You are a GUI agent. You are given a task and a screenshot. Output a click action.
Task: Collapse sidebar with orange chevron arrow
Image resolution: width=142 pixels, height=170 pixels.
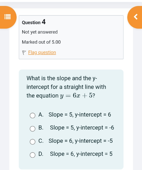(x=136, y=17)
